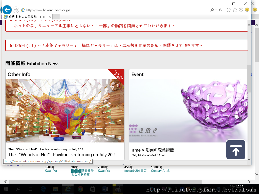This screenshot has width=259, height=194.
Task: Open the Woods of Net pavilion image
Action: pos(65,111)
